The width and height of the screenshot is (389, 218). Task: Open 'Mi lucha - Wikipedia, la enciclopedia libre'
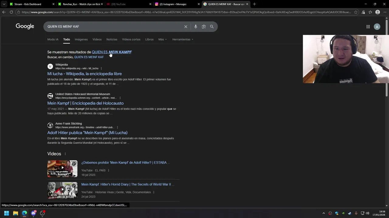(x=84, y=74)
